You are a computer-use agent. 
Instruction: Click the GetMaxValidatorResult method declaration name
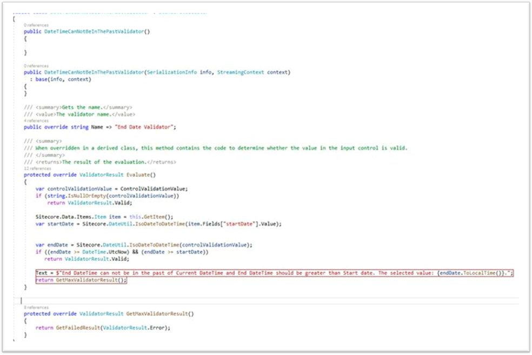point(157,314)
